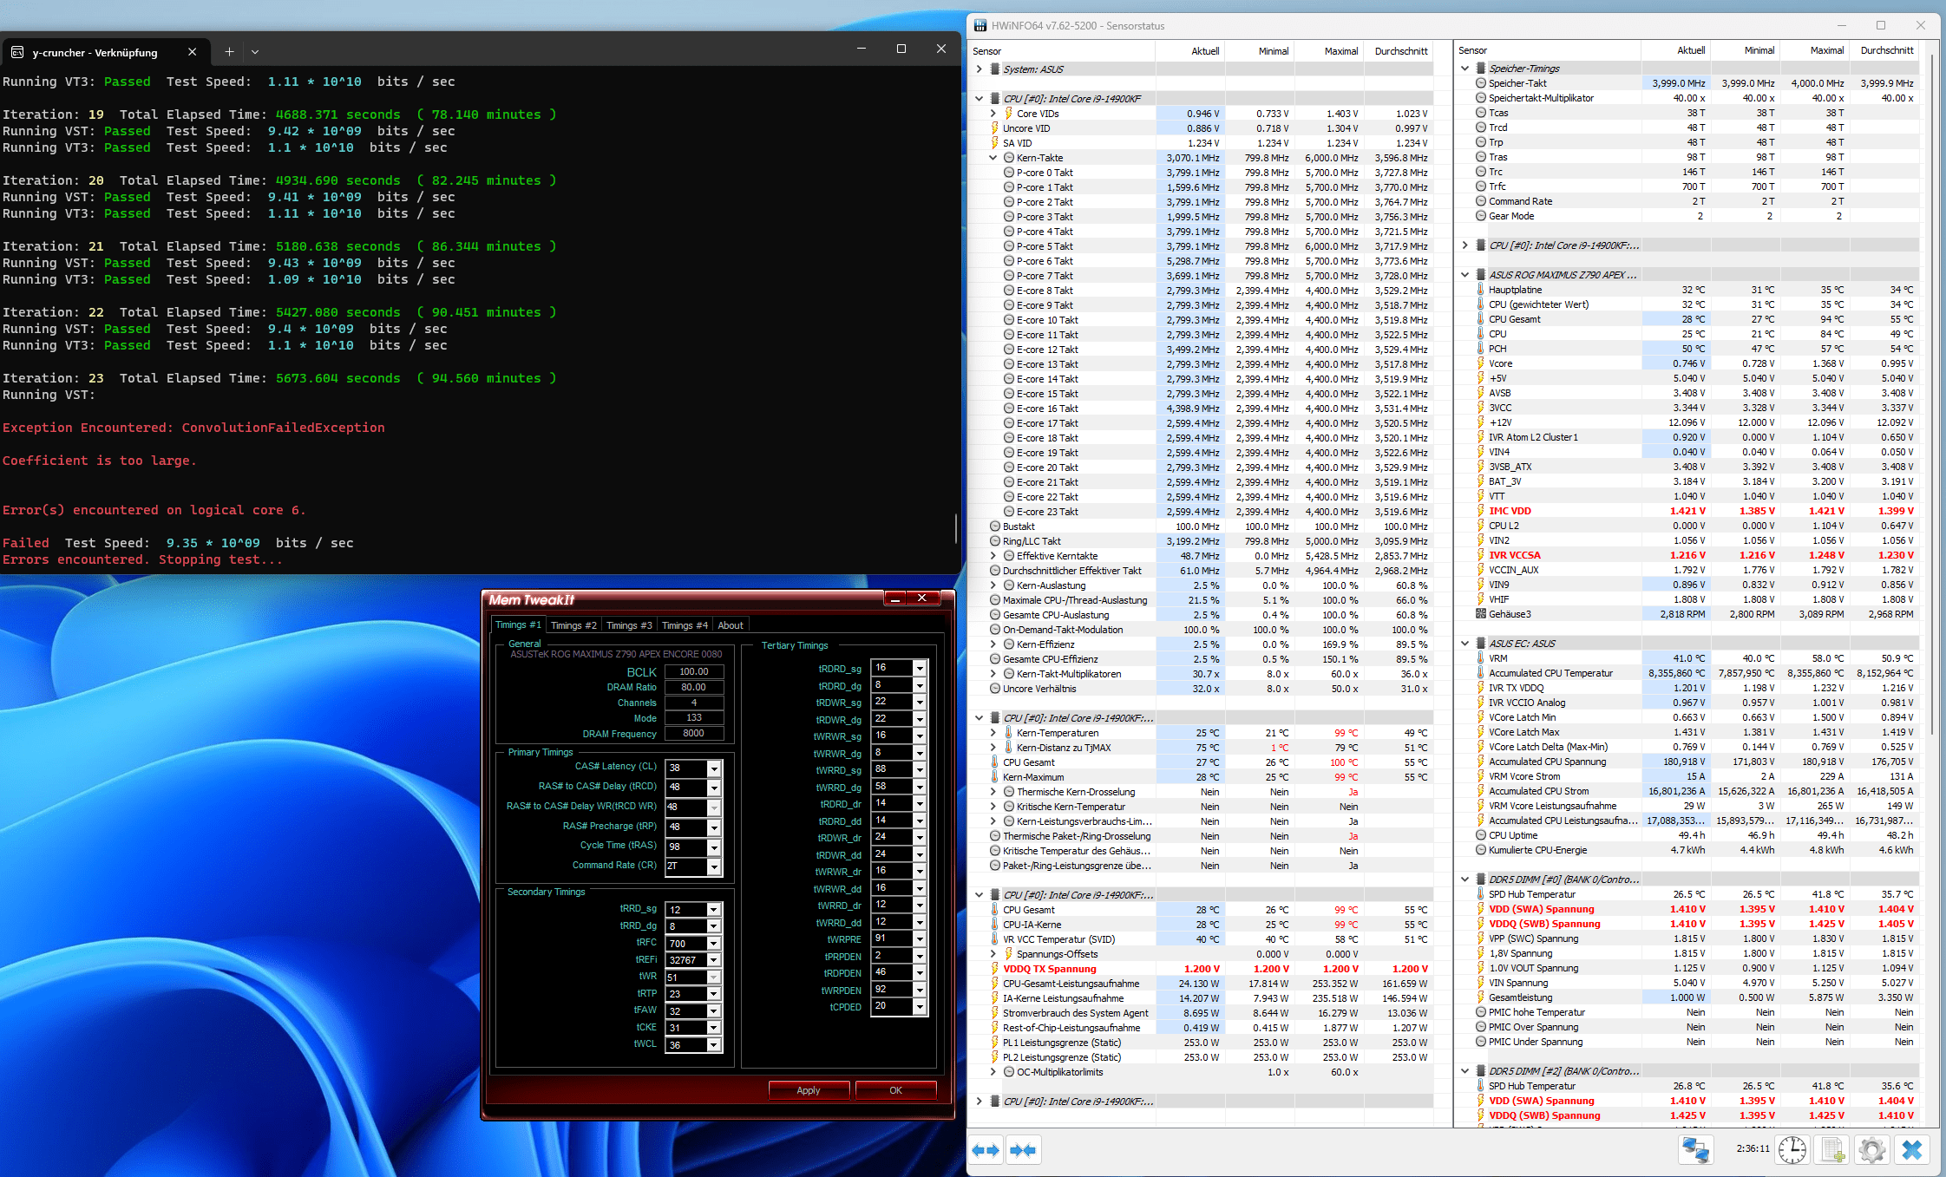Image resolution: width=1946 pixels, height=1177 pixels.
Task: Click the expand columns arrows icon
Action: tap(986, 1150)
